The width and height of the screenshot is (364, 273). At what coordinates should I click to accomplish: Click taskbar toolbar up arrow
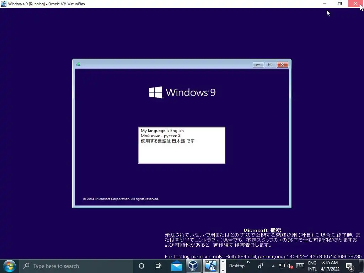tap(223, 262)
